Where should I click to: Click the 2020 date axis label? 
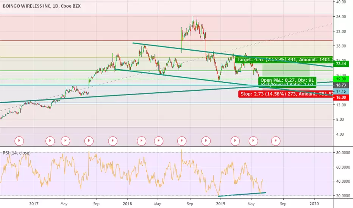coord(314,204)
